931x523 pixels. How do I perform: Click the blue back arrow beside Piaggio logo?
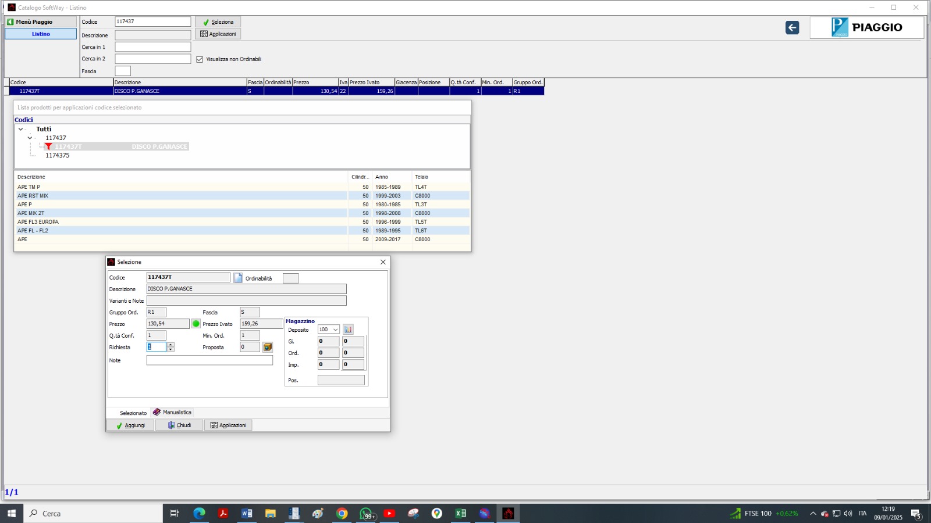[x=792, y=28]
